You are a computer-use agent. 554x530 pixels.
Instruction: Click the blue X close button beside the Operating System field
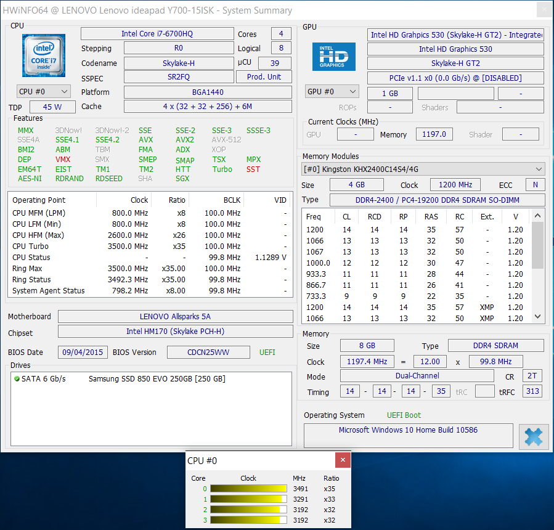[x=534, y=437]
